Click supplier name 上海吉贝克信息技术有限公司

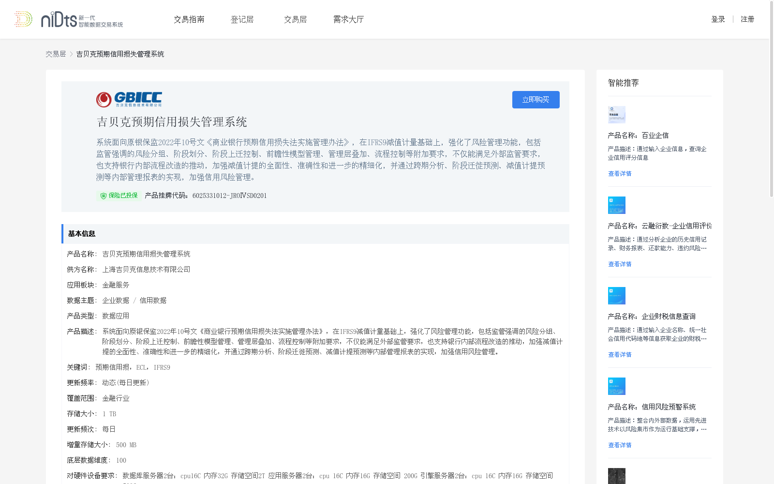[x=146, y=270]
